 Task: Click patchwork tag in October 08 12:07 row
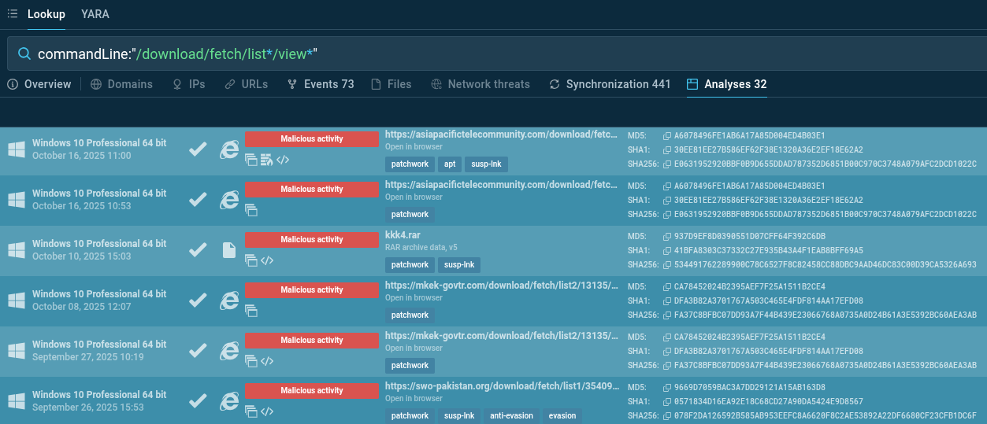click(x=410, y=315)
